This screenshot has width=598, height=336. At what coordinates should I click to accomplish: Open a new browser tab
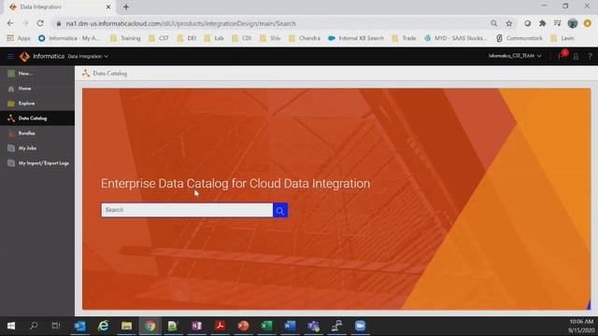pos(126,7)
